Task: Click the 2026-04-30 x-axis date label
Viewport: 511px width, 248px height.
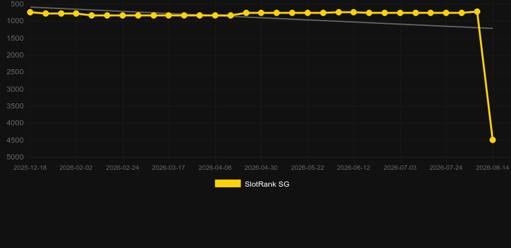Action: point(261,168)
